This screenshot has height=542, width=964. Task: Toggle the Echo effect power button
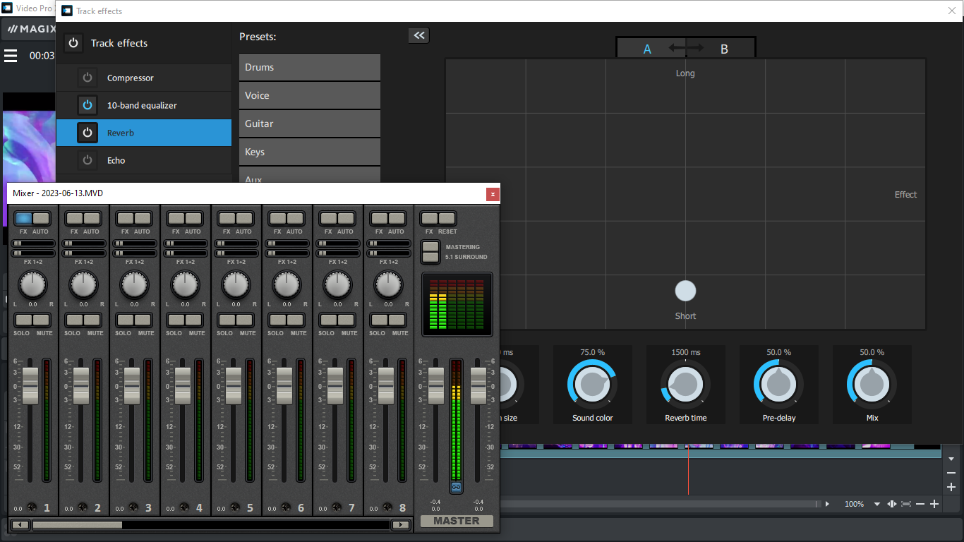(x=88, y=160)
